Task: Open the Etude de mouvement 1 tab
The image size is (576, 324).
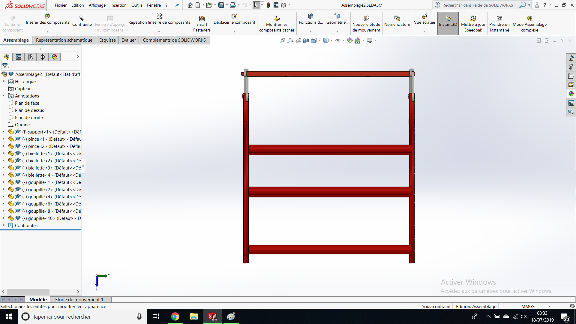Action: (x=79, y=299)
